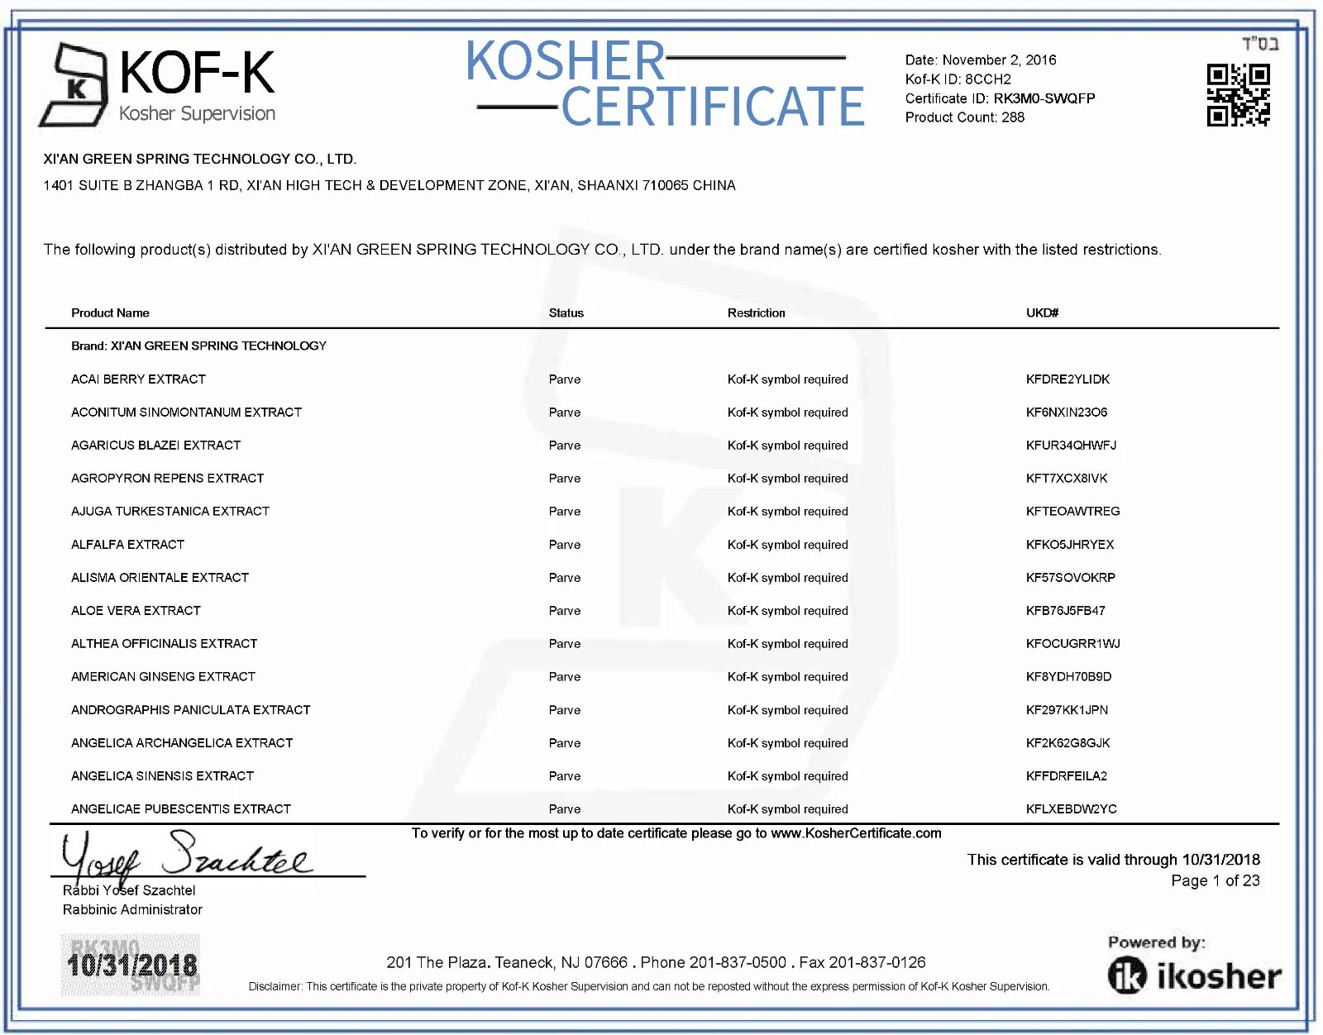
Task: Click the Disclaimer text in the footer
Action: [649, 986]
